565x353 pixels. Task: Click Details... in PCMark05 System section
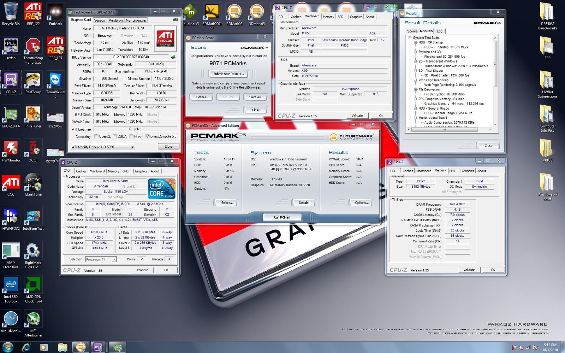tap(305, 203)
